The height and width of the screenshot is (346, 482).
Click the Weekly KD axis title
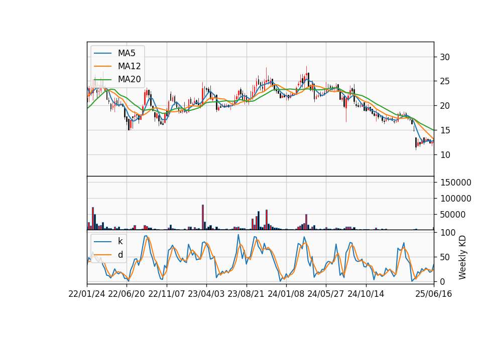click(462, 257)
